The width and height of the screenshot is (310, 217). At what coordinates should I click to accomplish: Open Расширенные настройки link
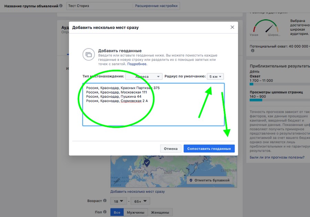156,6
